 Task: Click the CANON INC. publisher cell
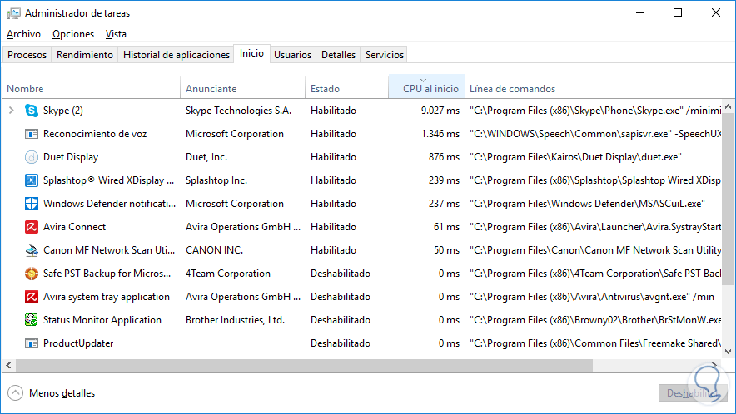[215, 250]
